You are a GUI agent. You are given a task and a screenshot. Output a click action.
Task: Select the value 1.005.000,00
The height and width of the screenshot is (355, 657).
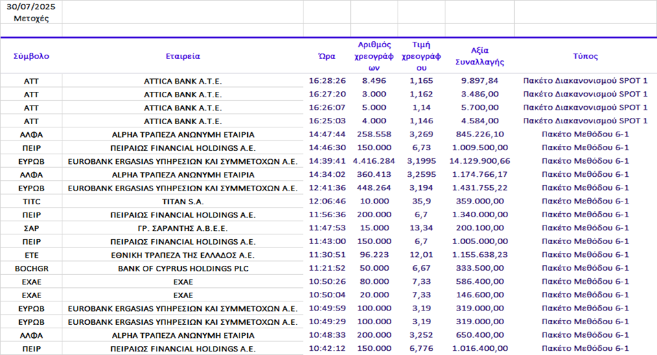(480, 241)
